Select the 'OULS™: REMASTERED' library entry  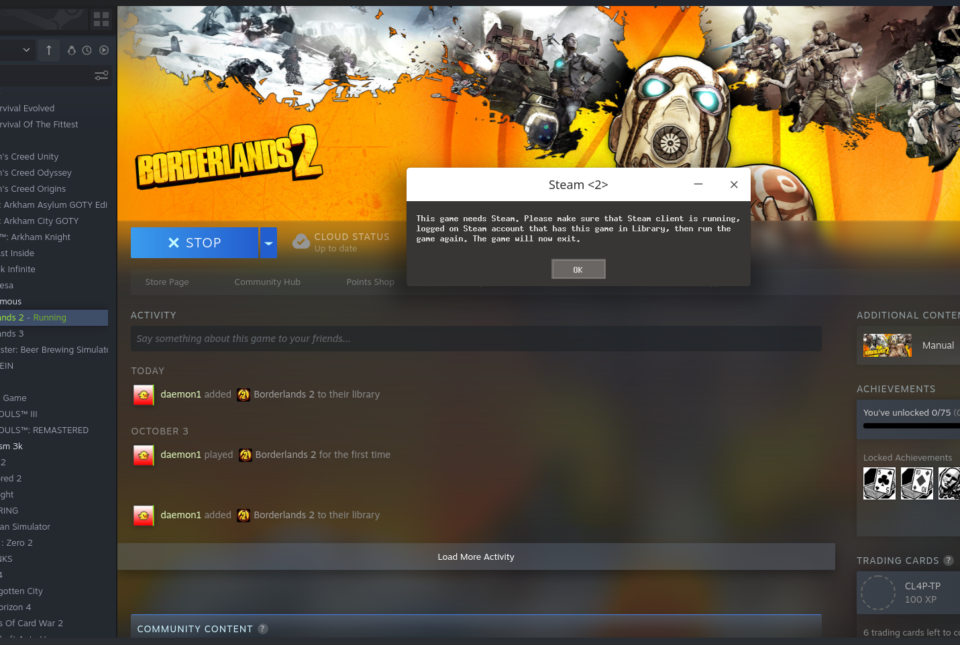click(x=54, y=430)
